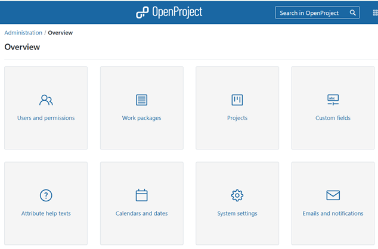Click the Overview breadcrumb text

pyautogui.click(x=60, y=33)
